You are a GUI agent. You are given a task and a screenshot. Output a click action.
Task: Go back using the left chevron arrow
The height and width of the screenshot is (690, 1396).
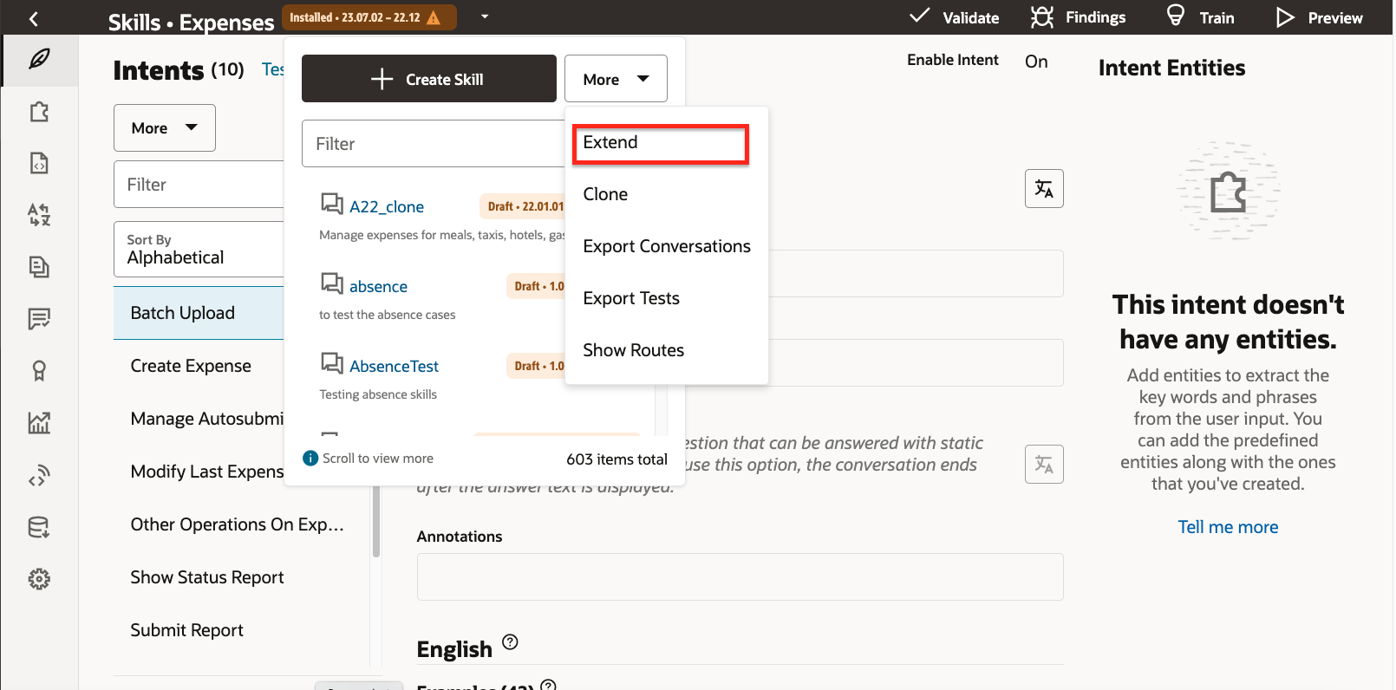coord(34,18)
